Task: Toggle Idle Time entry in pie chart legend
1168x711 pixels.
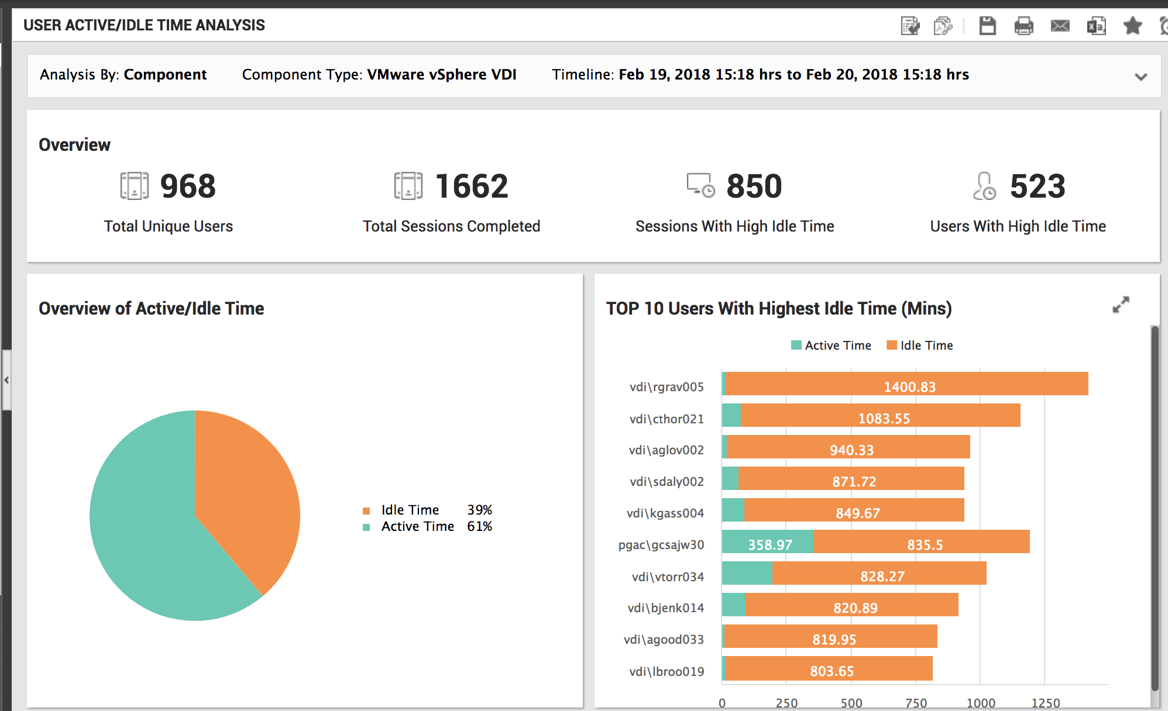Action: point(410,510)
